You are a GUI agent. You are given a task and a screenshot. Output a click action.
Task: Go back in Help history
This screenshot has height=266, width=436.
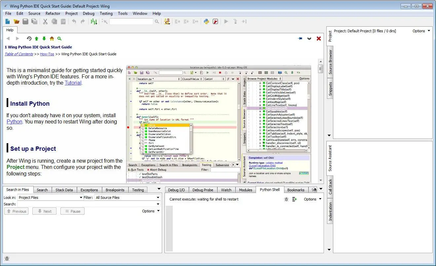click(x=8, y=39)
